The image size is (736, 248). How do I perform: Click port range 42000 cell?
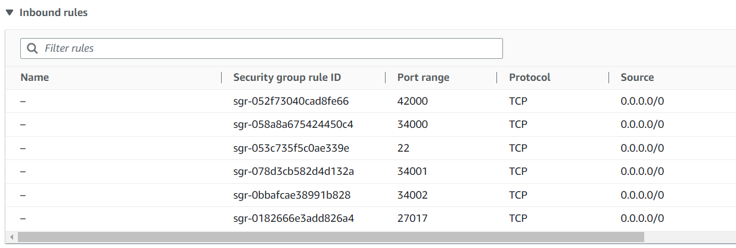pos(412,101)
